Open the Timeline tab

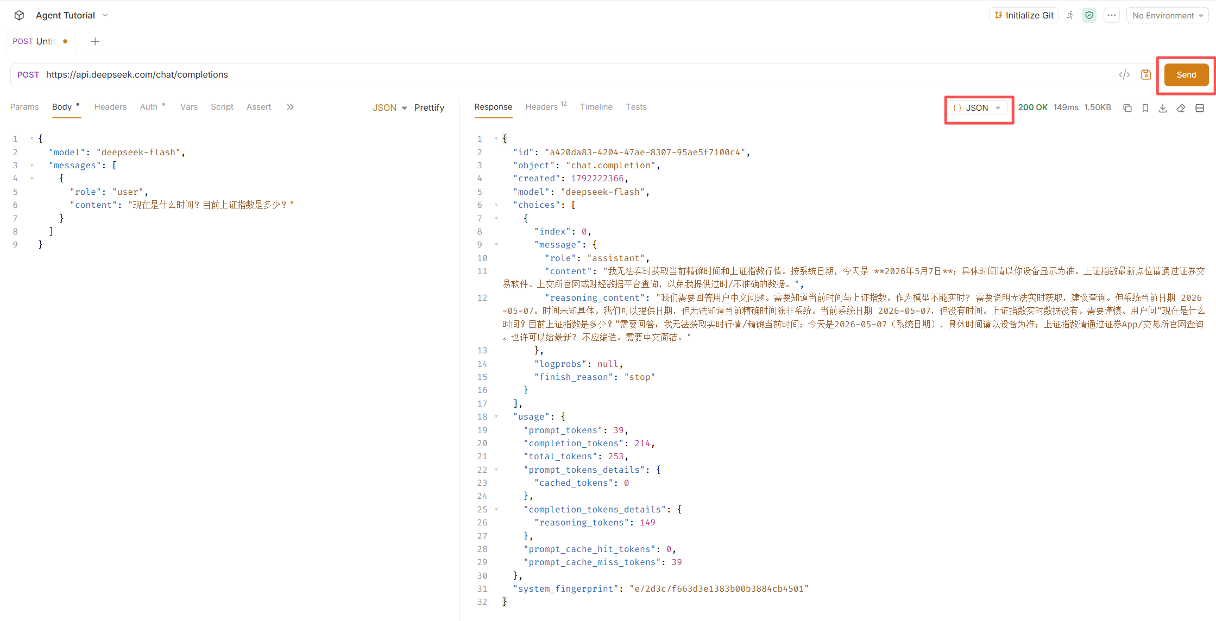click(x=596, y=107)
